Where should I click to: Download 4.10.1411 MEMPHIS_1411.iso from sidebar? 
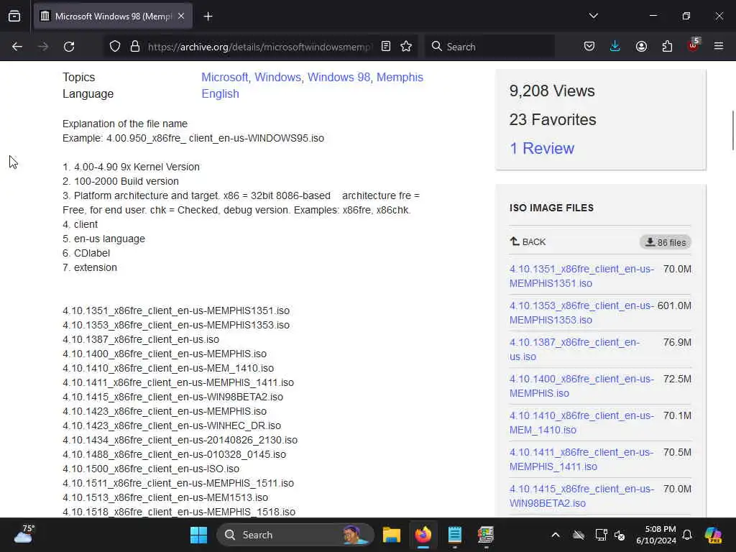coord(581,459)
